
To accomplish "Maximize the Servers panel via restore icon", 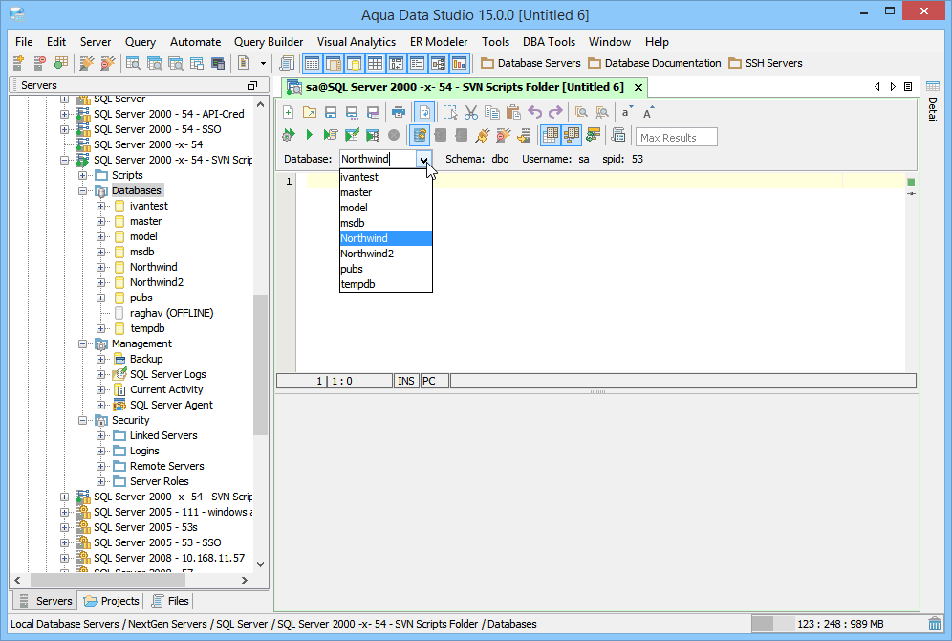I will pos(252,86).
